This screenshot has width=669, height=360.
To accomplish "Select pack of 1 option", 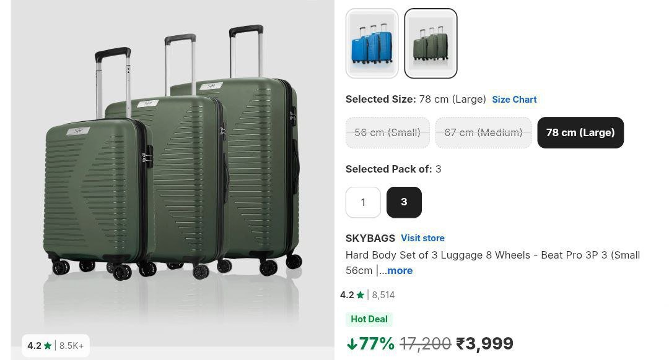I will click(x=363, y=202).
